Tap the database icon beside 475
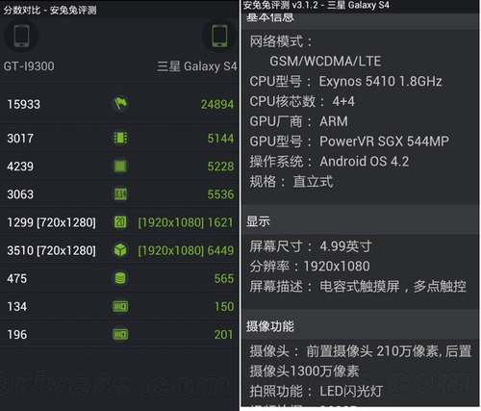This screenshot has height=411, width=481. (x=120, y=278)
